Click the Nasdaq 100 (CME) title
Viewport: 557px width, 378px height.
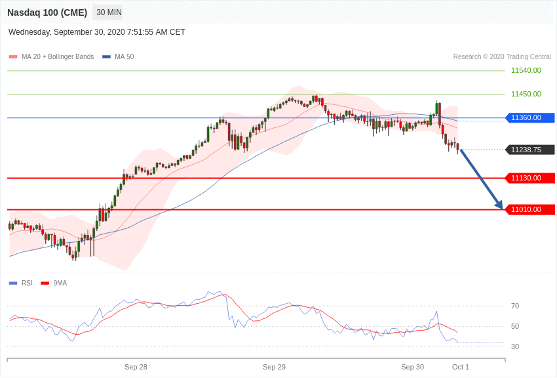[47, 12]
